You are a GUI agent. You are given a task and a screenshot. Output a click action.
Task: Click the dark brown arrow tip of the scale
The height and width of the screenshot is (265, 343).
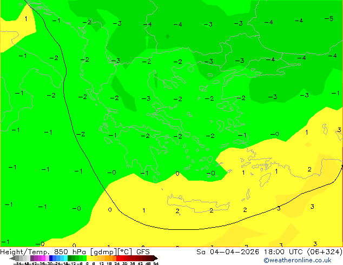[x=156, y=258]
